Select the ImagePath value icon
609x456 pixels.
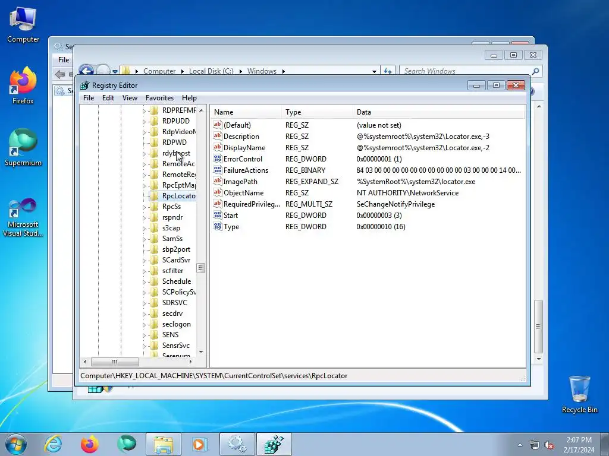(x=218, y=181)
